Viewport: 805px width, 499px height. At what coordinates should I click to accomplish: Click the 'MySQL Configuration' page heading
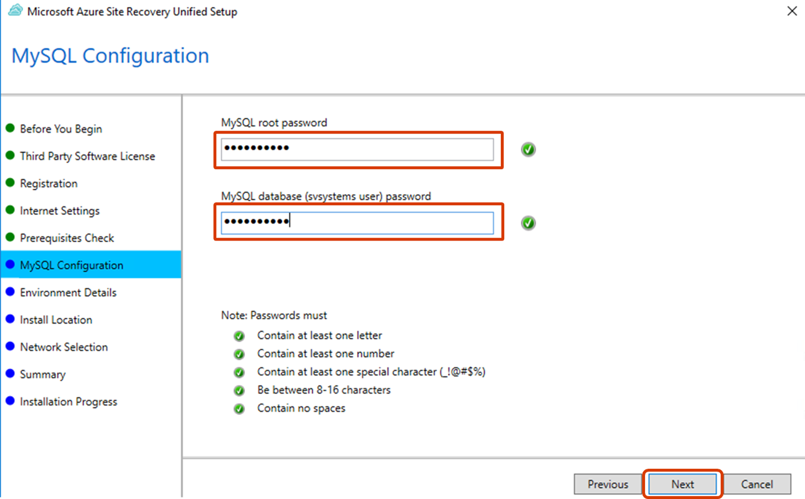coord(111,56)
